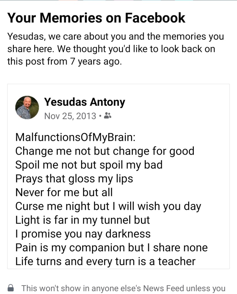Viewport: 237px width, 294px height.
Task: Click the line "Change me not but change for good"
Action: pyautogui.click(x=105, y=151)
